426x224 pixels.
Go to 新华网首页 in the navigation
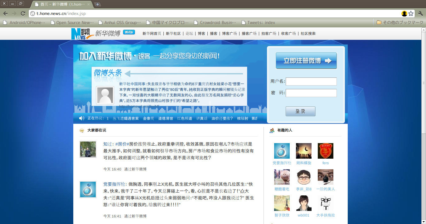pyautogui.click(x=152, y=34)
